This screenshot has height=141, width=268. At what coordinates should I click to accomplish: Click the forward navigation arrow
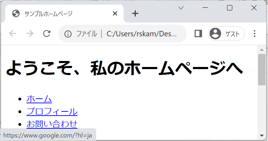pos(30,33)
